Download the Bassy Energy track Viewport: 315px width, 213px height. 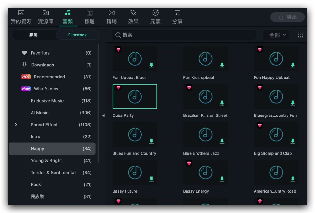pos(222,179)
